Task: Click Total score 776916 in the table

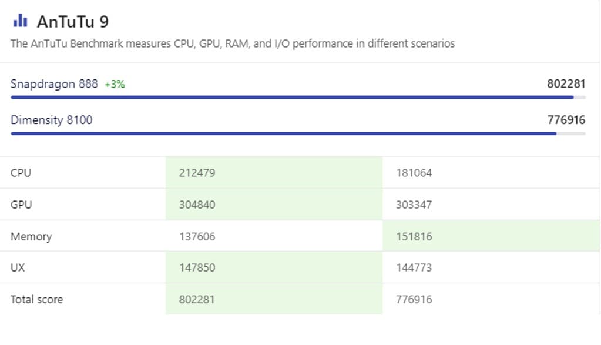Action: (414, 299)
